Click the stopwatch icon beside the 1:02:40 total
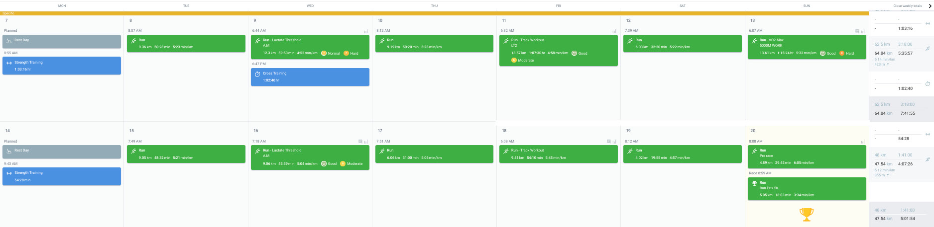 [928, 84]
